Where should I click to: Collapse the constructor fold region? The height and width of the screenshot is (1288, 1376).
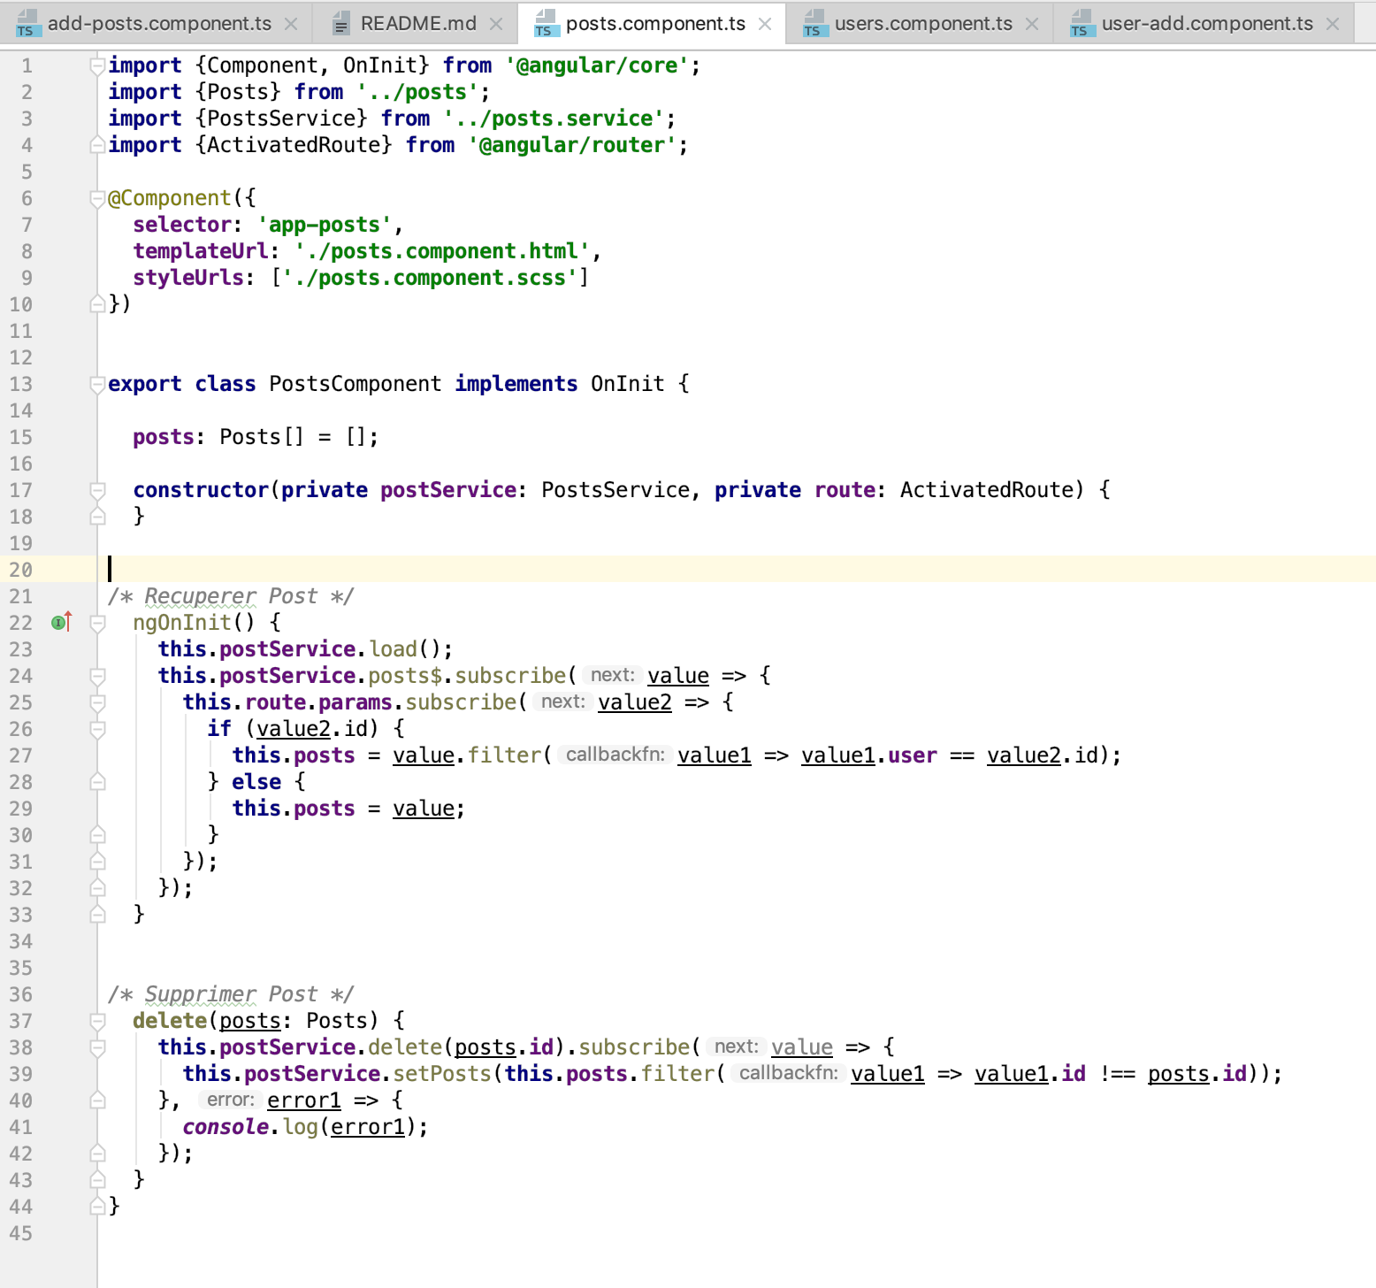(97, 489)
